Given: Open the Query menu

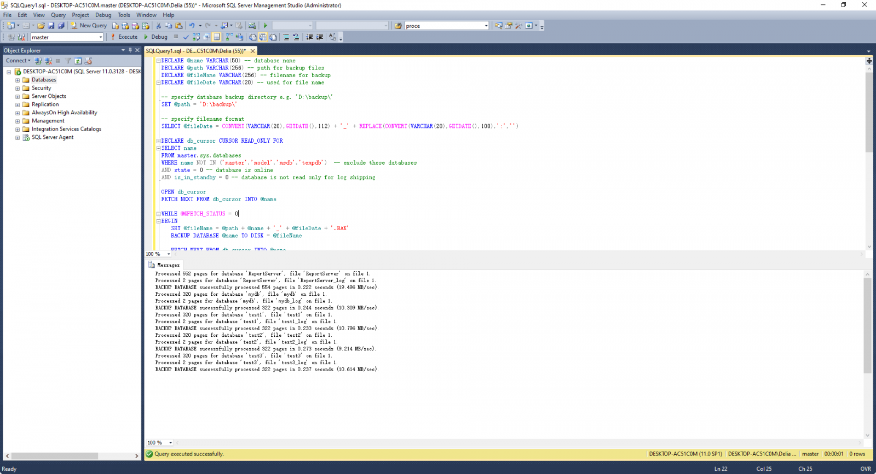Looking at the screenshot, I should pos(58,15).
